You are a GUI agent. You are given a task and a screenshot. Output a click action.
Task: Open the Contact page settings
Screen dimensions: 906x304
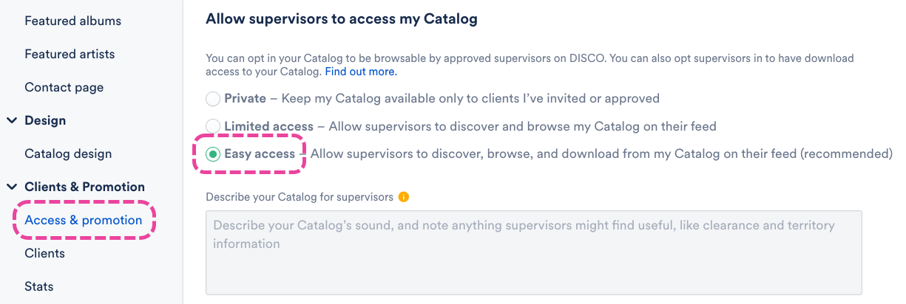tap(64, 87)
